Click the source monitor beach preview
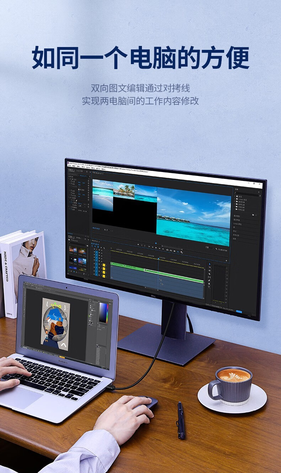281x473 pixels. 123,190
